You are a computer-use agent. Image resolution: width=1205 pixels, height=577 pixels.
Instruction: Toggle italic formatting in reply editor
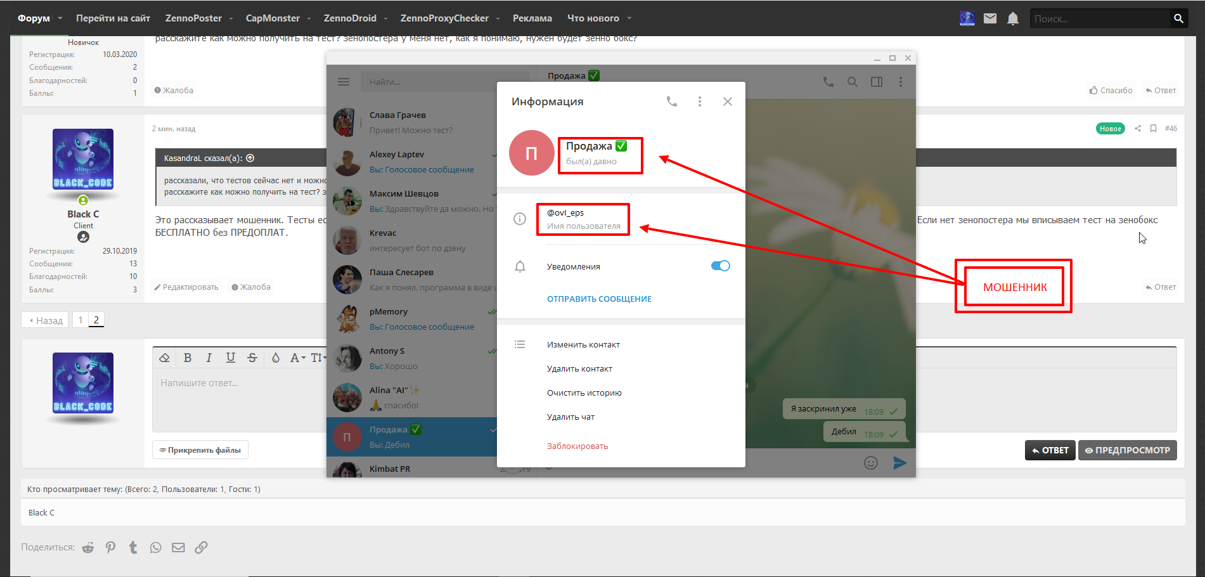(x=209, y=358)
